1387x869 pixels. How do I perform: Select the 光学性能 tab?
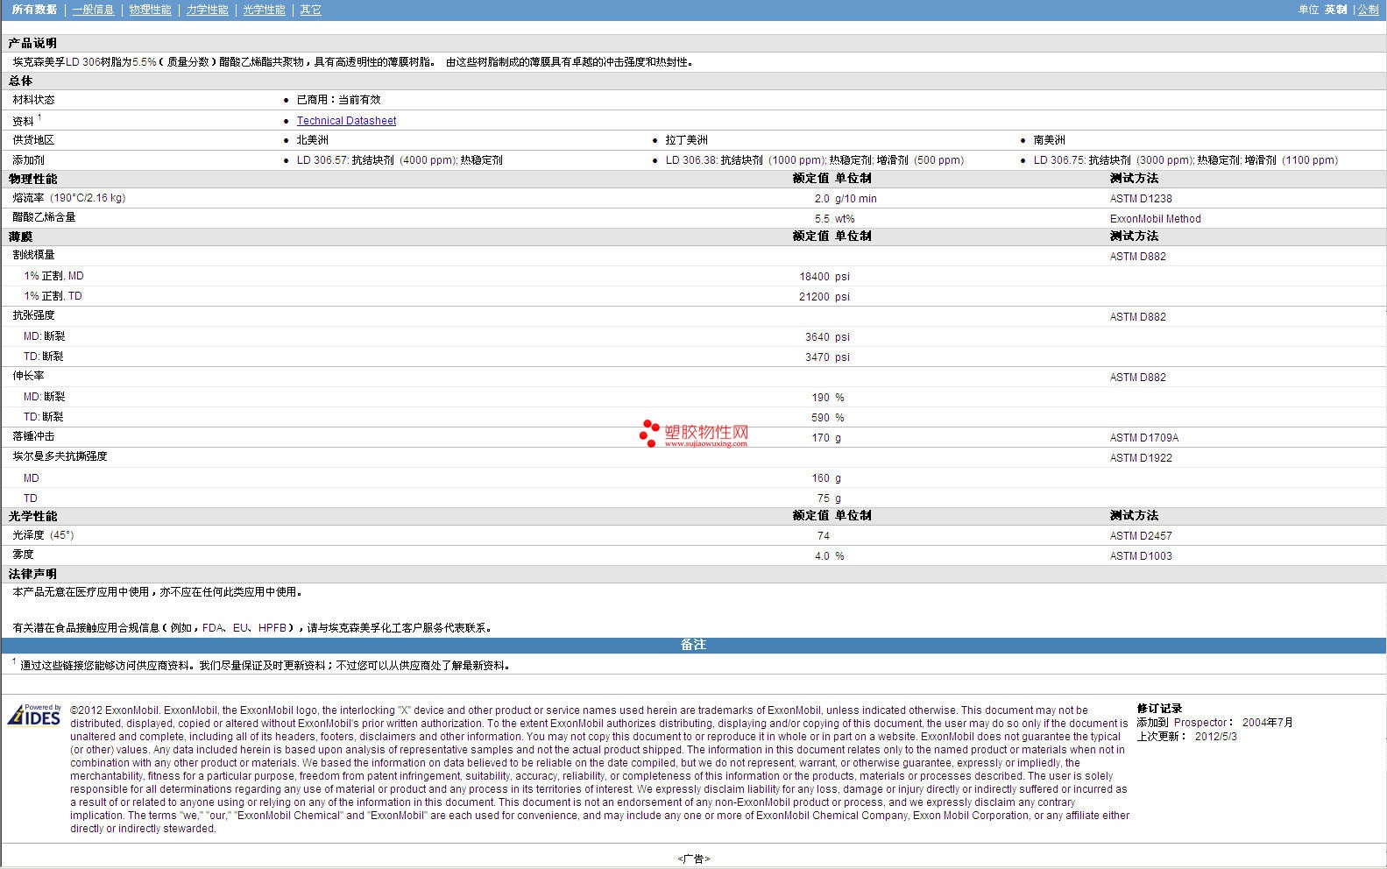coord(264,10)
